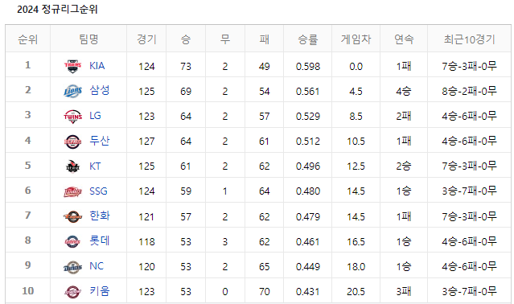
Task: Click rank number 1
Action: (28, 65)
